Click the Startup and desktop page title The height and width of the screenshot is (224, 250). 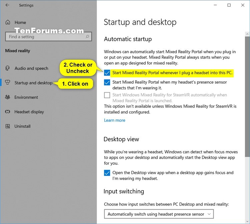pos(140,22)
